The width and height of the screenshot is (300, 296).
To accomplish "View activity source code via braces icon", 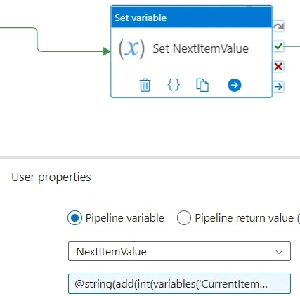I will tap(174, 85).
